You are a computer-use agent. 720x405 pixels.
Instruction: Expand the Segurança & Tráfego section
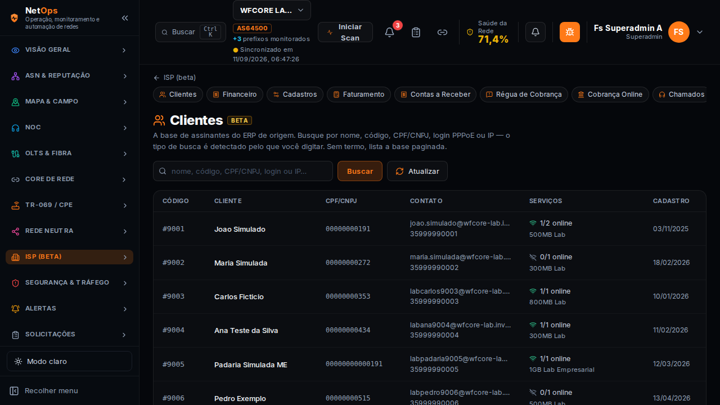point(124,283)
